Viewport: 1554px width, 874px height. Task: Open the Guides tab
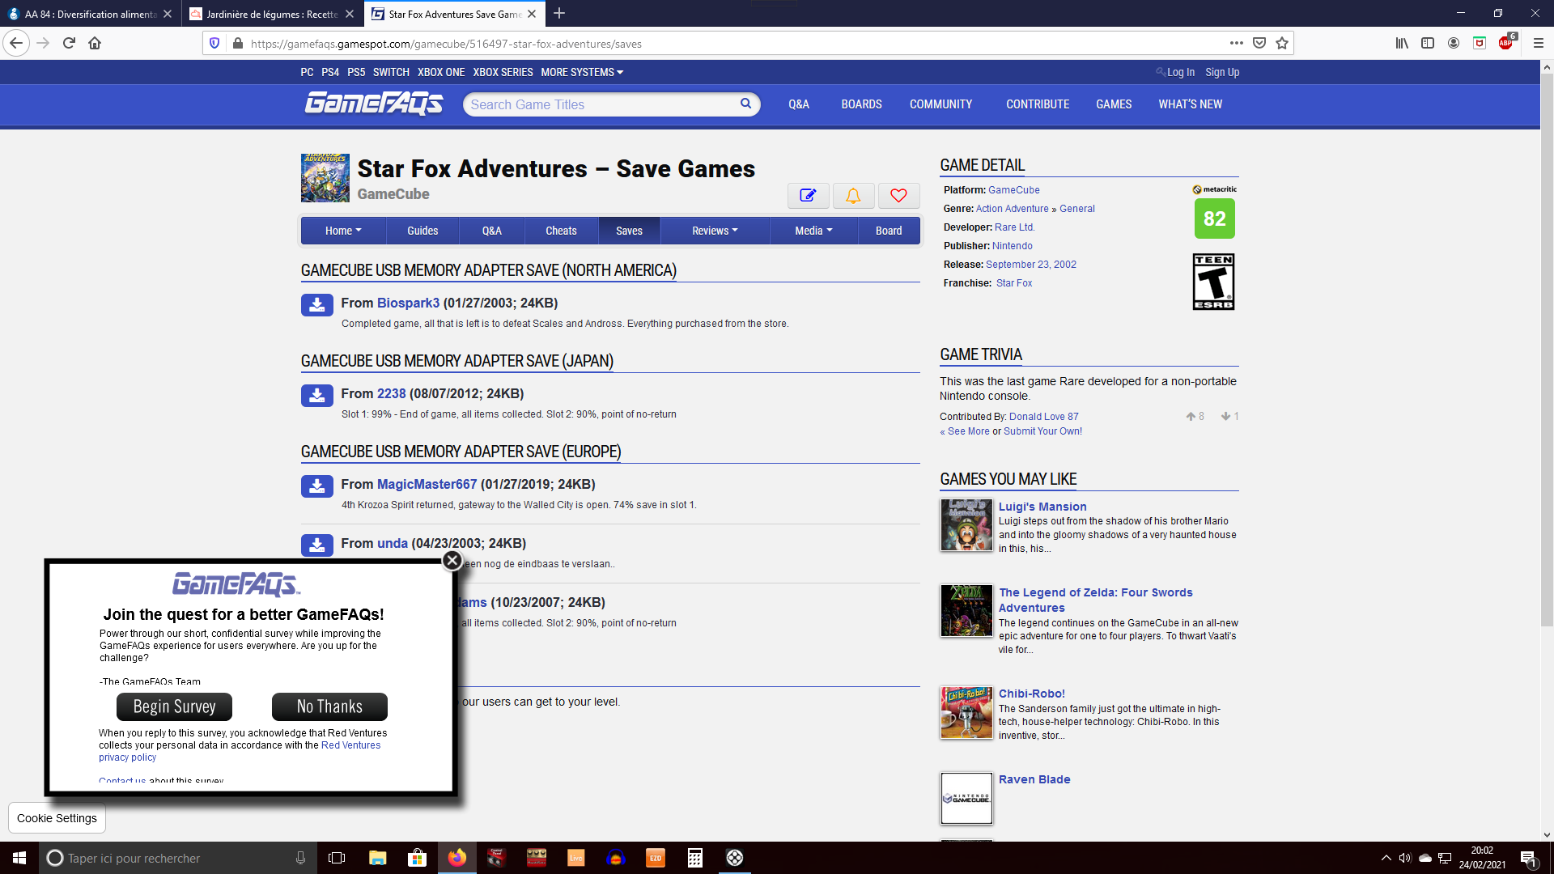[x=422, y=231]
